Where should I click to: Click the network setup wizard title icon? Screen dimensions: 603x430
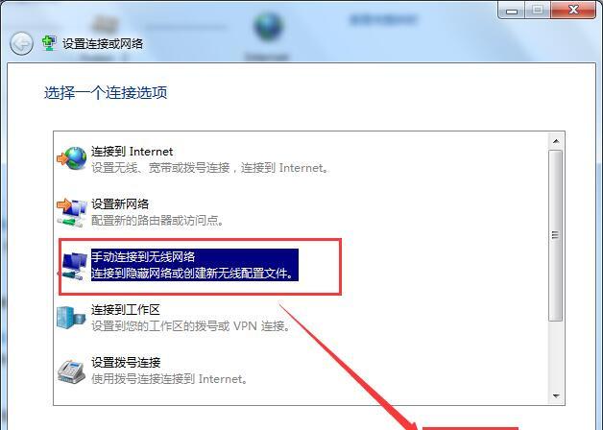click(49, 43)
